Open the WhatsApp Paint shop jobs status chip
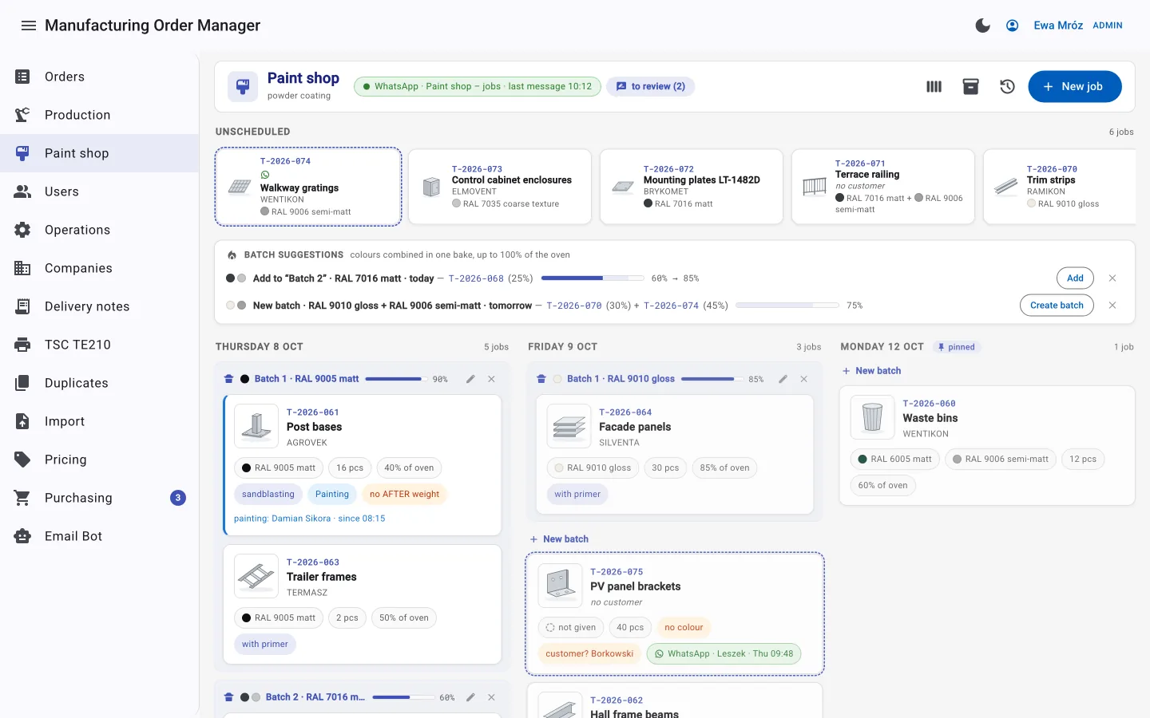Screen dimensions: 1150x718 tap(478, 86)
